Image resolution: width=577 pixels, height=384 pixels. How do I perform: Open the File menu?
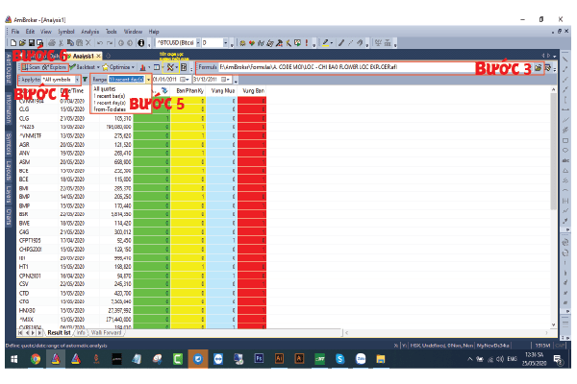point(15,32)
